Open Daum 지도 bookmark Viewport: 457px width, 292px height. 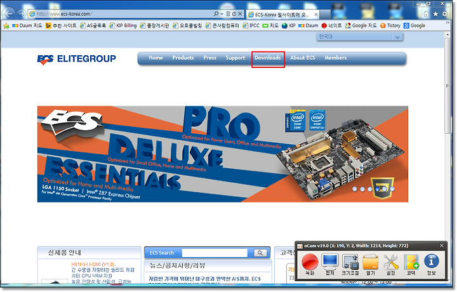27,25
